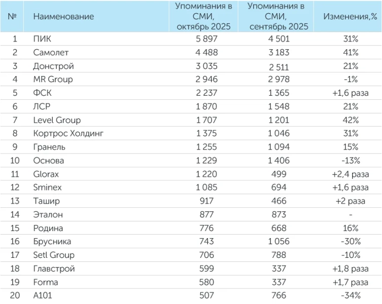The image size is (382, 304).
Task: Select the October 2025 mentions column header
Action: tap(203, 16)
